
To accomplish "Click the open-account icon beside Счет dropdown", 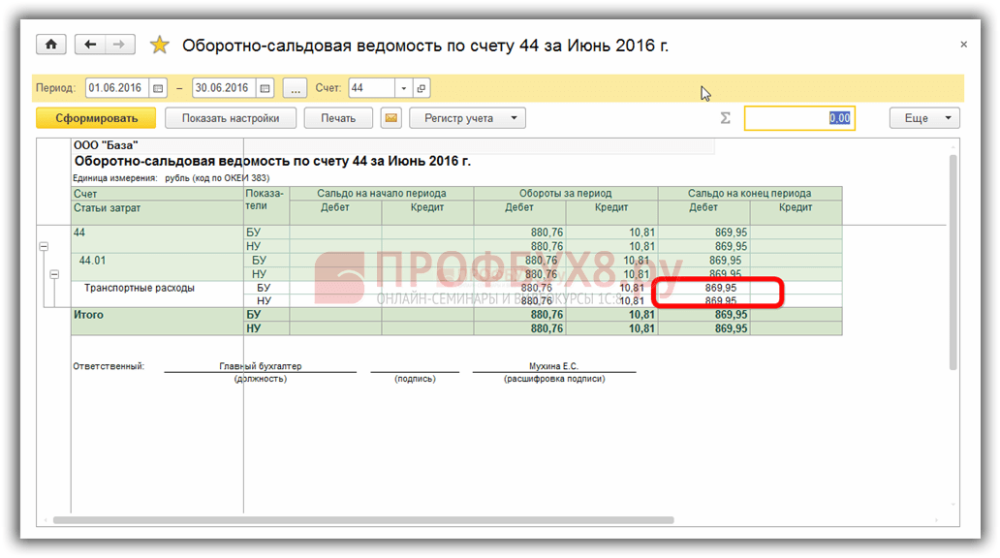I will tap(421, 88).
